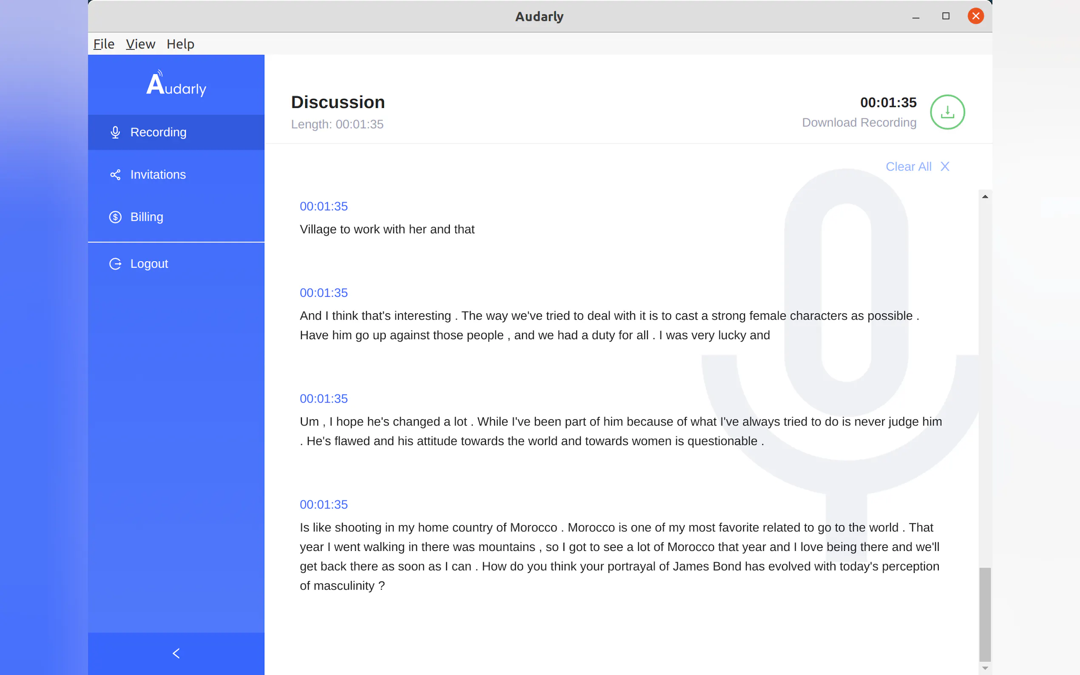Click the share icon beside Invitations
This screenshot has width=1080, height=675.
pos(115,175)
